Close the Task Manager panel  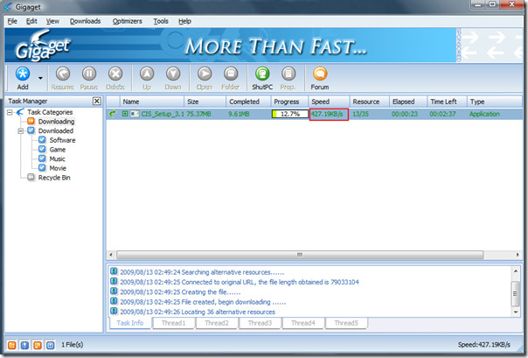(97, 102)
